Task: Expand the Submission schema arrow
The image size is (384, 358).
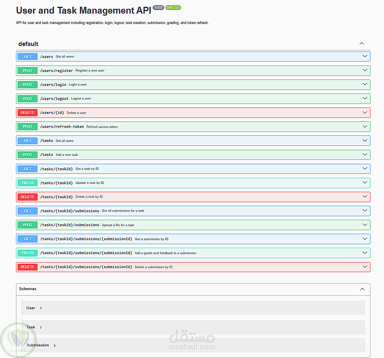Action: [55, 346]
